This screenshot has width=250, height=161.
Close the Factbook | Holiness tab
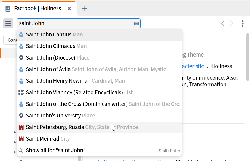point(69,9)
